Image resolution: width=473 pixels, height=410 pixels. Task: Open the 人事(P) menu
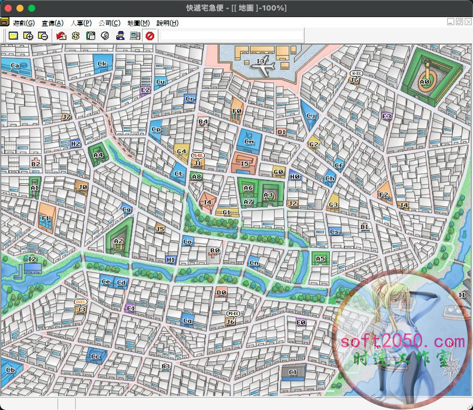click(x=81, y=23)
